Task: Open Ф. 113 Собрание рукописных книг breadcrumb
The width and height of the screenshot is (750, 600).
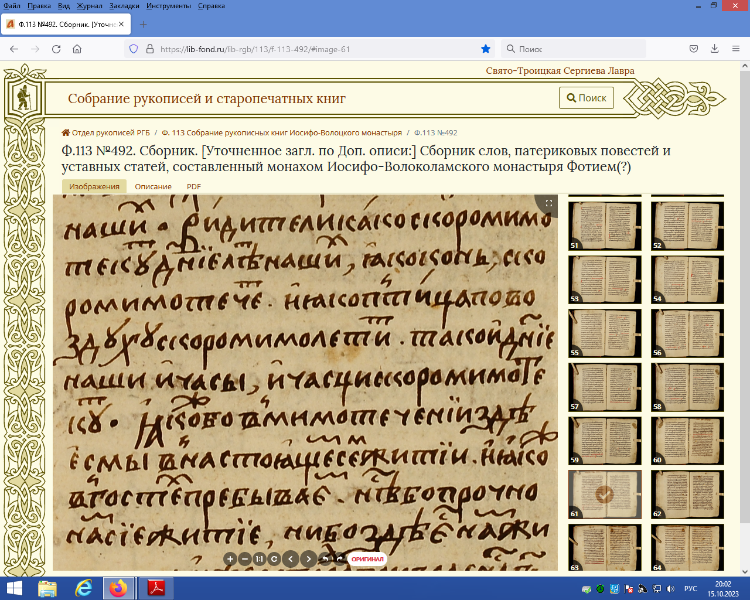Action: click(x=282, y=133)
